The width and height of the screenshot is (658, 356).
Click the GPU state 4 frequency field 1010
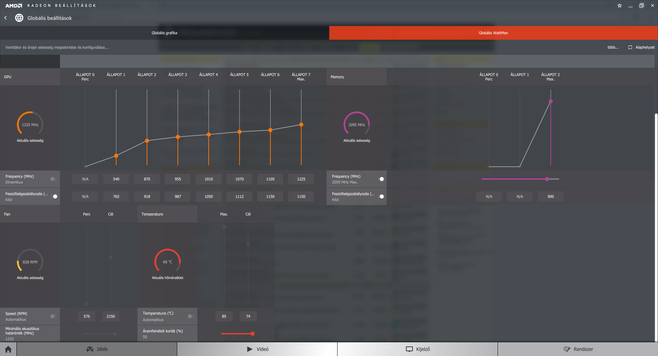tap(209, 179)
